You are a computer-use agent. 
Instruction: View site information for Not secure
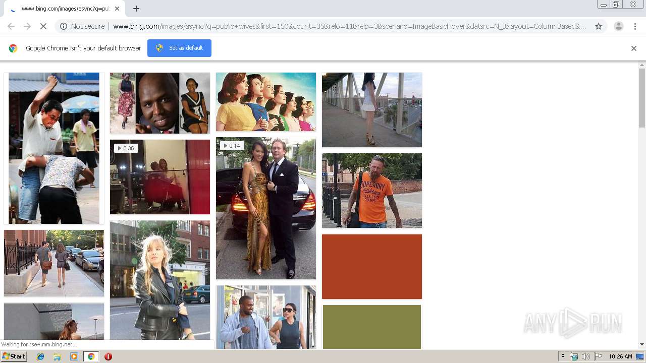pos(82,26)
